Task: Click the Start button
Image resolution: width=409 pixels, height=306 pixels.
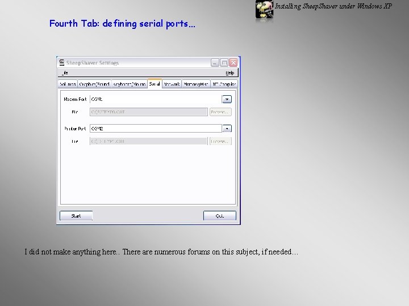Action: point(76,216)
